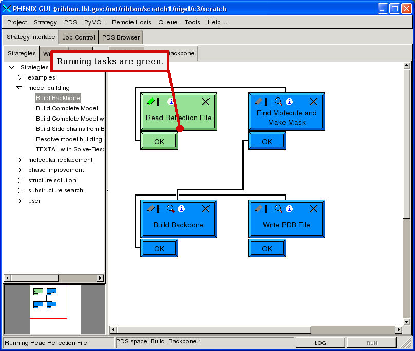Click the pin icon on Read Reflection File
Screen dimensions: 415x351
[150, 102]
